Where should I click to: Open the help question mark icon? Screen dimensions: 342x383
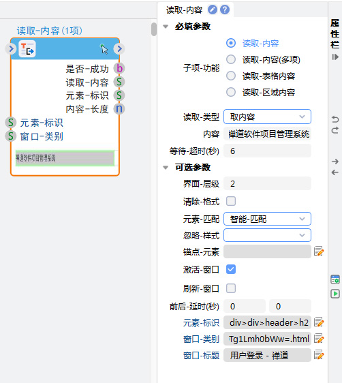point(225,10)
